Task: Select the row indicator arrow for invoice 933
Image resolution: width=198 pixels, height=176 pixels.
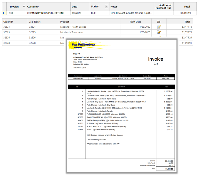Action: pyautogui.click(x=4, y=13)
